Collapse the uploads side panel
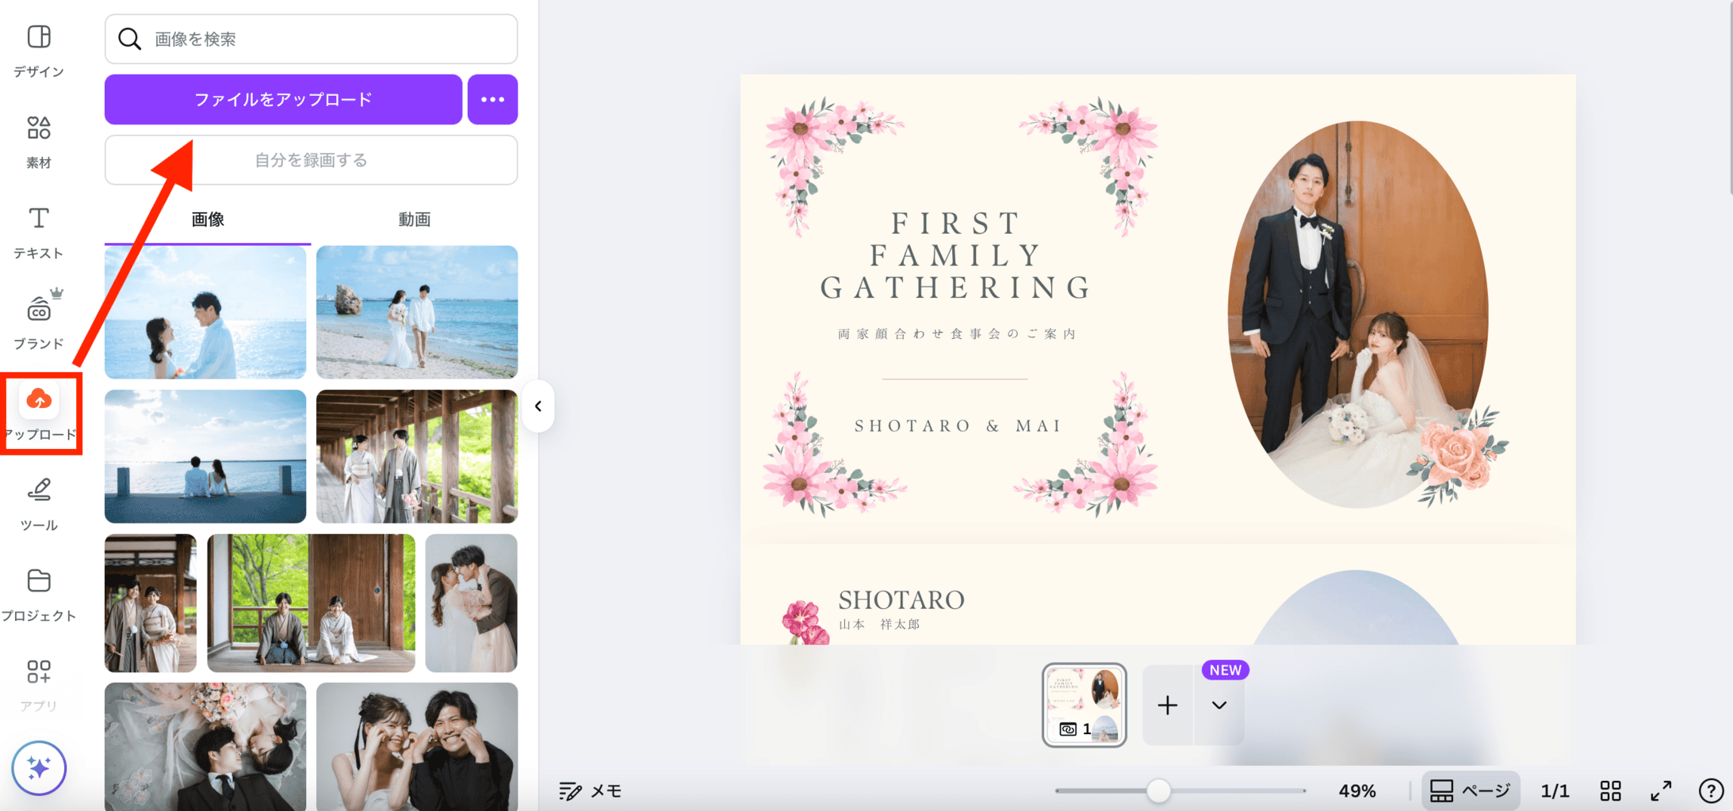Viewport: 1733px width, 811px height. point(538,405)
